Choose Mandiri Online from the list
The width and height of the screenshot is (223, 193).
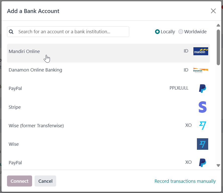[x=109, y=53]
